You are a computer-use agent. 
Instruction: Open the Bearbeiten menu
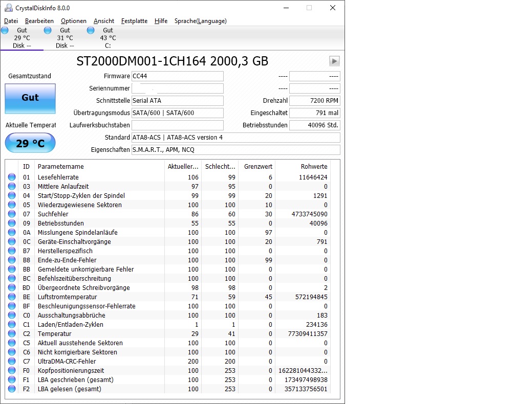point(39,21)
